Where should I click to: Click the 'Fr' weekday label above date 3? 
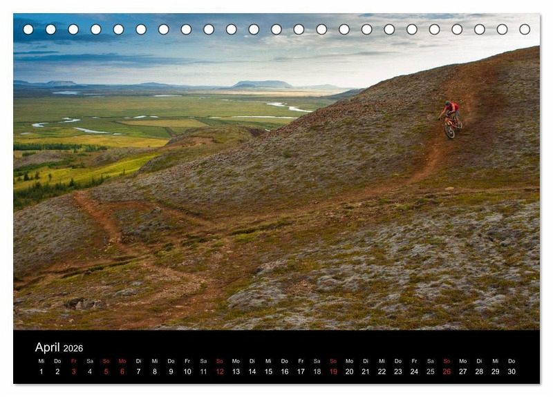(74, 361)
